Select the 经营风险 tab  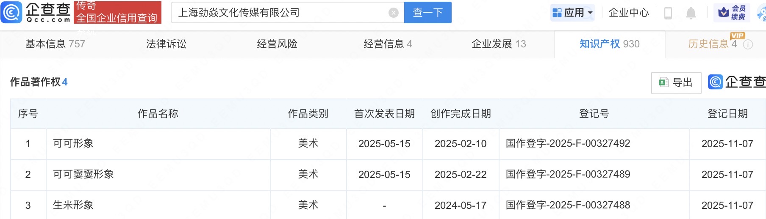tap(277, 44)
